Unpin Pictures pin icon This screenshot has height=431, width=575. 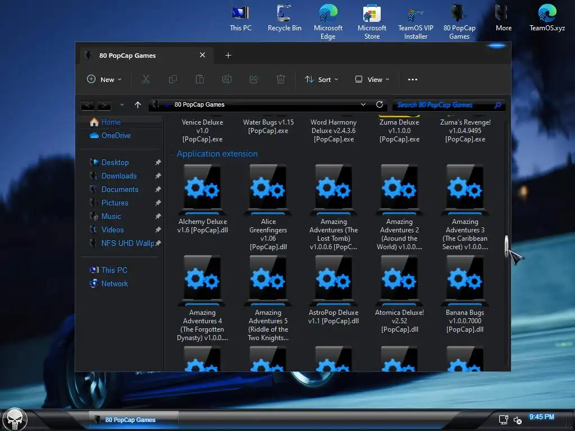click(158, 203)
